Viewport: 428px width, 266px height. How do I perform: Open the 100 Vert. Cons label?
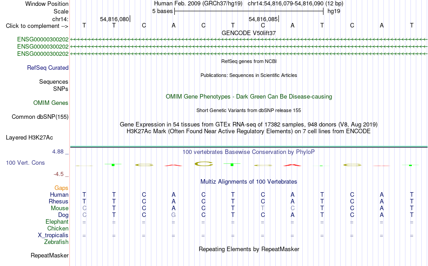point(25,162)
